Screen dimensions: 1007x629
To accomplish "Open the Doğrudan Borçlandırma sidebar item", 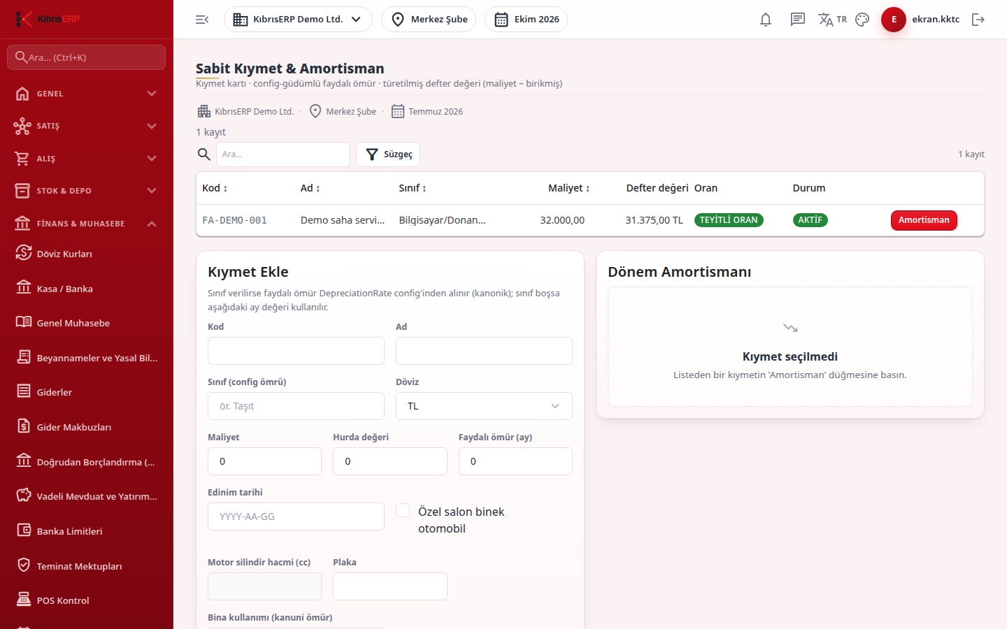I will [x=87, y=462].
